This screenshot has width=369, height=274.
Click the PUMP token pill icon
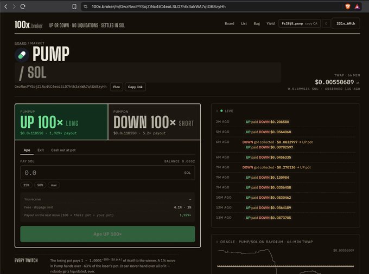point(22,55)
